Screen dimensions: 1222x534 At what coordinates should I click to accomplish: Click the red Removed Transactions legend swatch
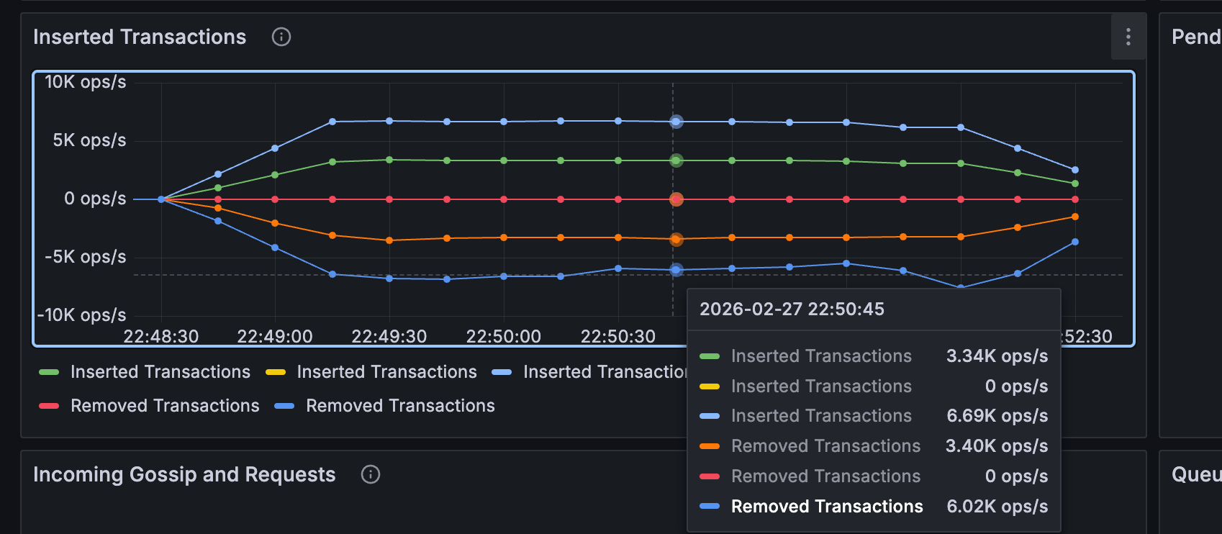click(x=49, y=406)
